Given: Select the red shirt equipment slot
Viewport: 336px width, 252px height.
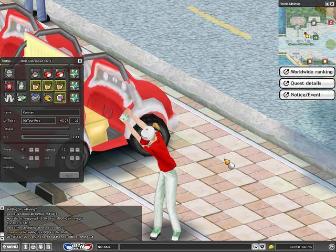Looking at the screenshot, I should click(8, 86).
